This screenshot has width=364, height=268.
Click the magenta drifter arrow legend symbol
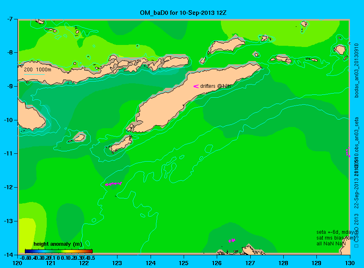pos(196,86)
